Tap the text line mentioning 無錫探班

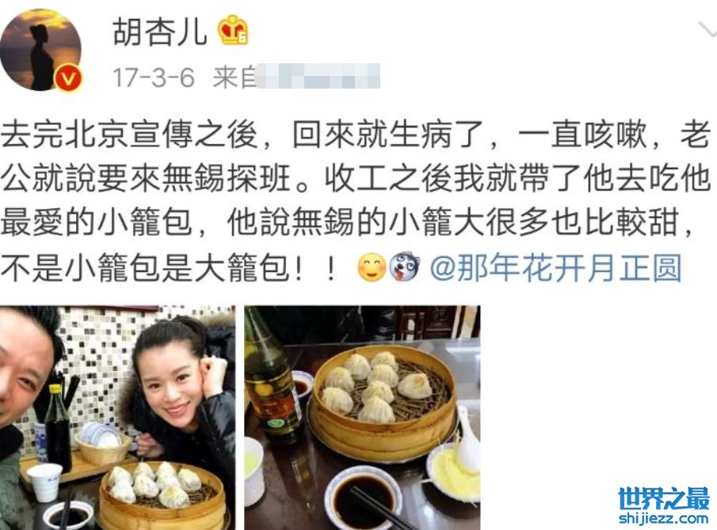356,179
